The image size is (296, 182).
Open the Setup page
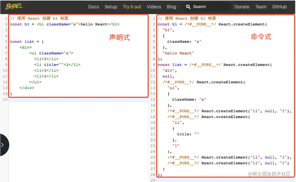(111, 7)
